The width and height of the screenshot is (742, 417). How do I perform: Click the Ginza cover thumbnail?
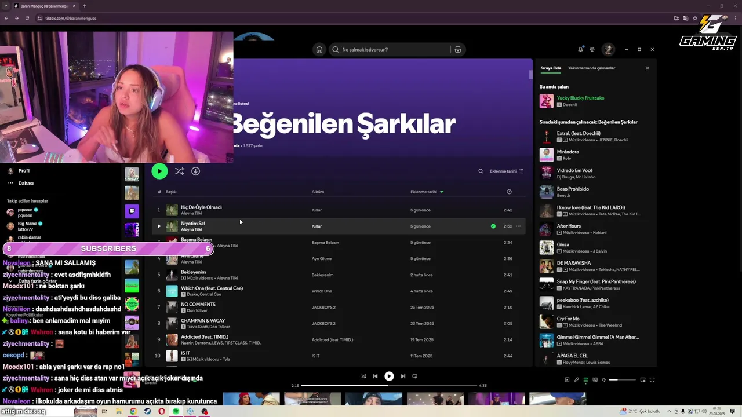(x=547, y=247)
